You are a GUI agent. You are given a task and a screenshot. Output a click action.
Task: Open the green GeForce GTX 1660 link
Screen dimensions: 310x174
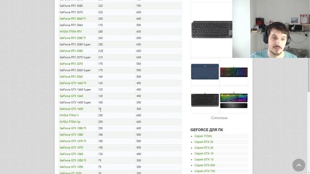pyautogui.click(x=71, y=96)
